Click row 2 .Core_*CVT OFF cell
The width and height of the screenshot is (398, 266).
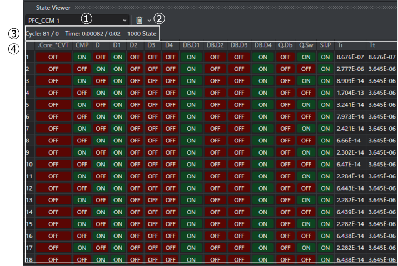[53, 69]
